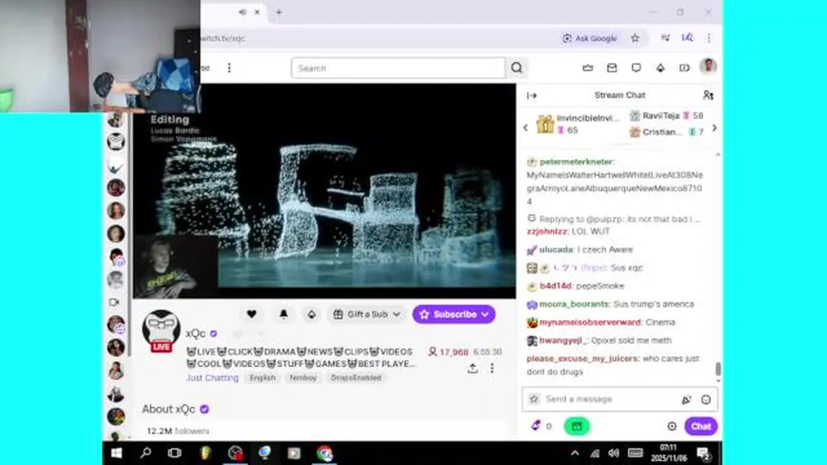The height and width of the screenshot is (465, 827).
Task: Select InvincibleInvi top gifter entry
Action: (578, 123)
